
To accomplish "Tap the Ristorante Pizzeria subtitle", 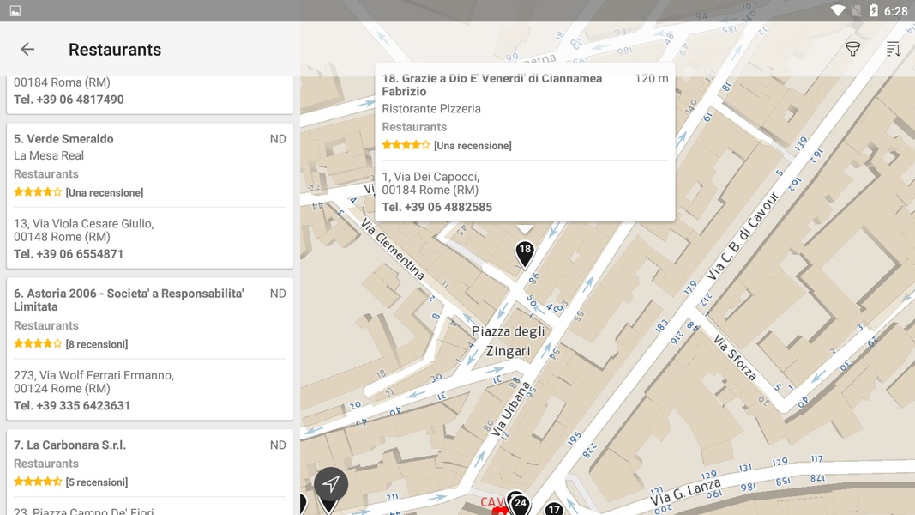I will pos(431,109).
